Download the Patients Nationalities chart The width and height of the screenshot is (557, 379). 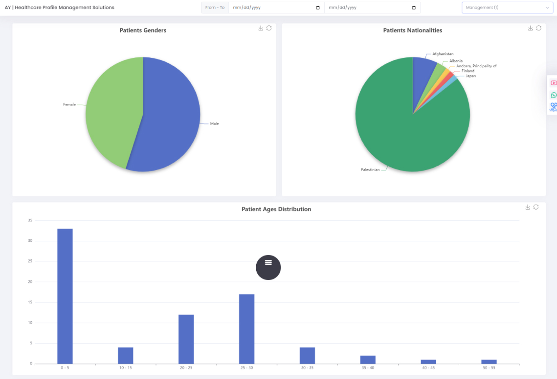click(530, 28)
